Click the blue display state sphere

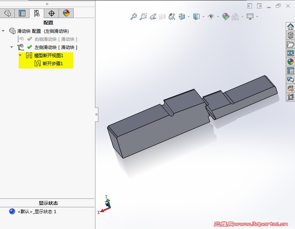coord(12,211)
